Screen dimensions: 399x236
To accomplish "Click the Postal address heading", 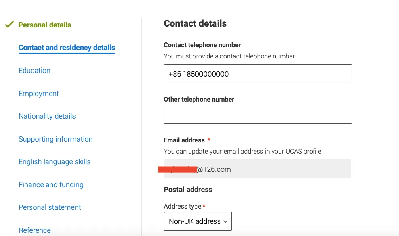I will click(188, 190).
